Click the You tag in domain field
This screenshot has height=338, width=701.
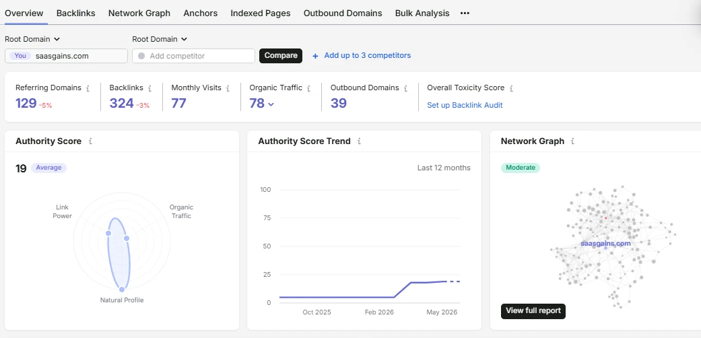(x=20, y=56)
